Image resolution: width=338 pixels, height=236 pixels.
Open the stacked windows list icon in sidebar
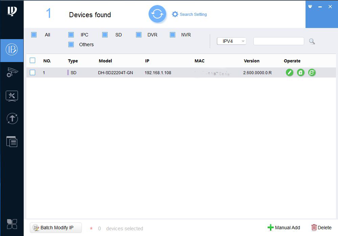[12, 142]
